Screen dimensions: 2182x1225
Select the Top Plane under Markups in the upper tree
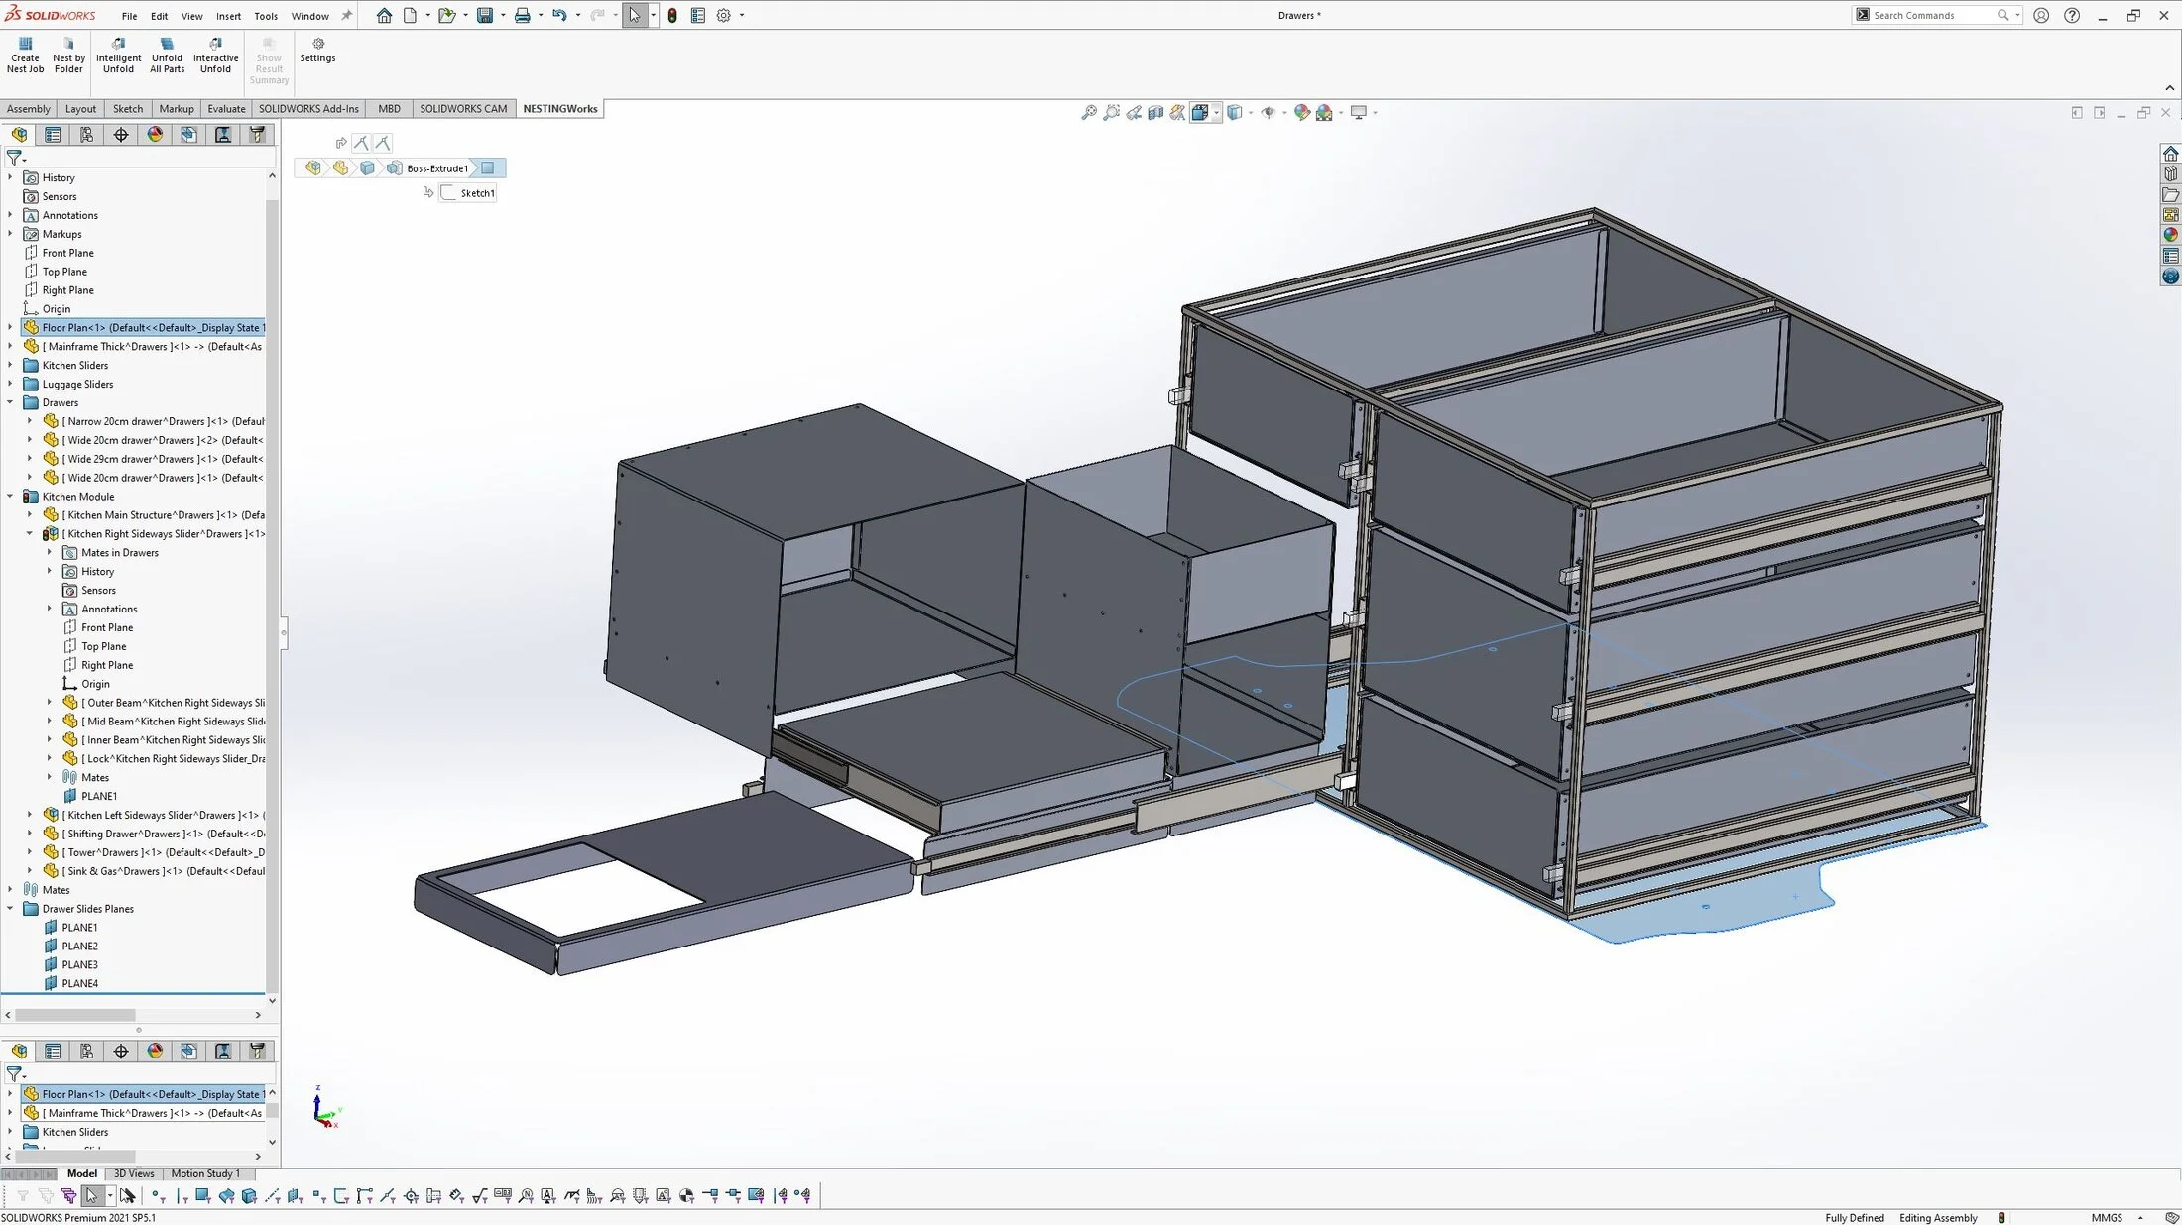click(x=64, y=272)
